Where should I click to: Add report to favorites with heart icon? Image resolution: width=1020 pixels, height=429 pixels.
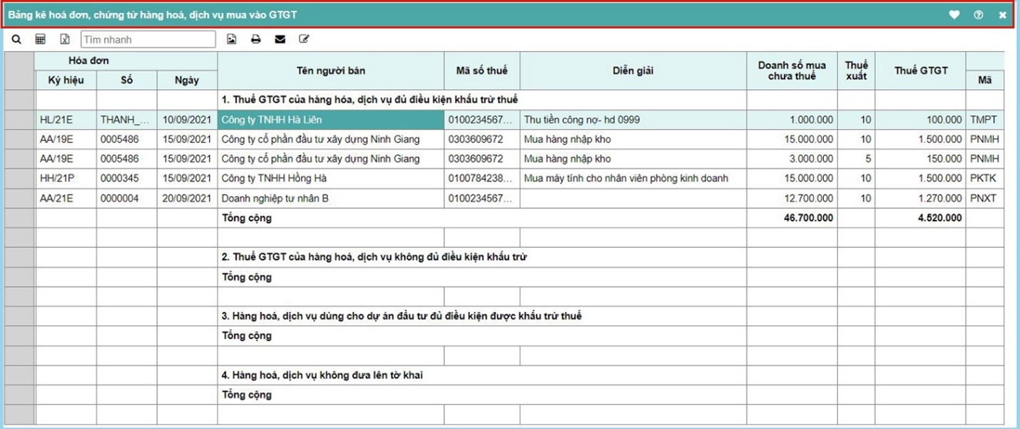(x=954, y=15)
